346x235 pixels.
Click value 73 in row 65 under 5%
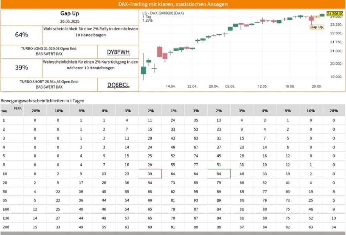click(288, 200)
